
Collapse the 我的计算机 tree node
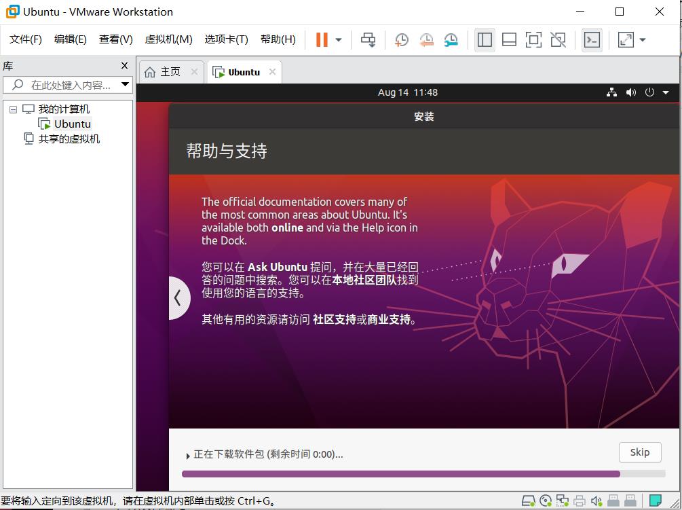[x=13, y=109]
